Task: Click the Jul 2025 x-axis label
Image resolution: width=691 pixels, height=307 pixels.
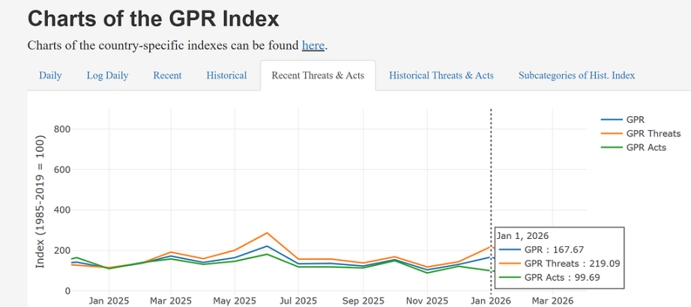Action: click(x=299, y=300)
